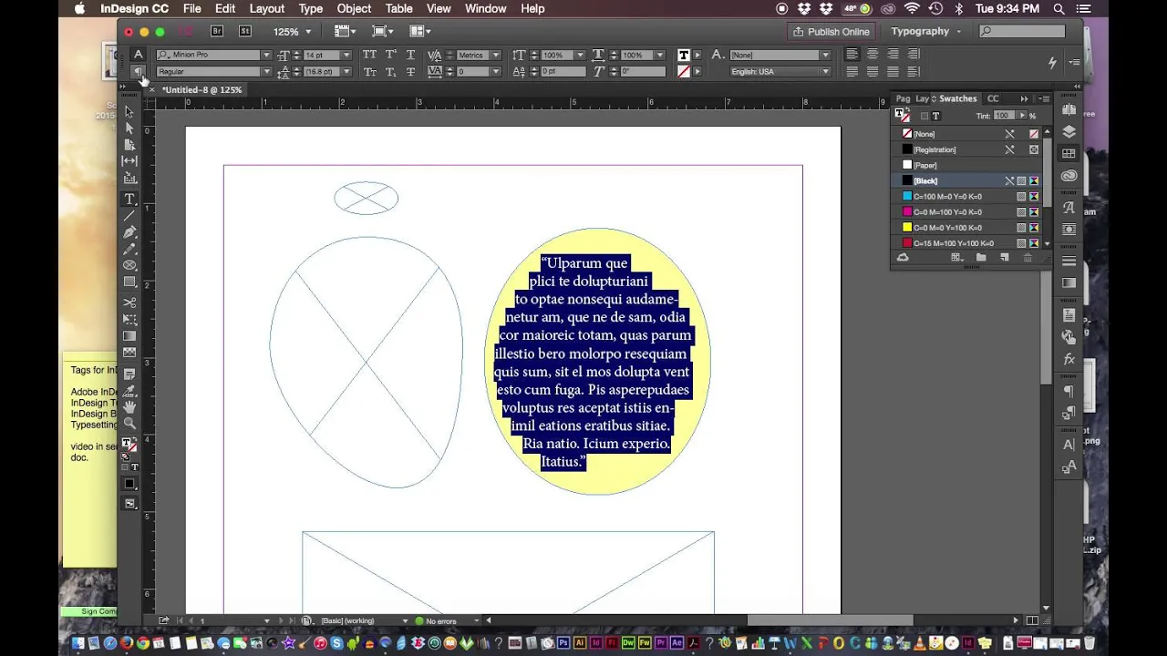The height and width of the screenshot is (656, 1167).
Task: Open the CC Libraries dock icon
Action: click(1069, 176)
